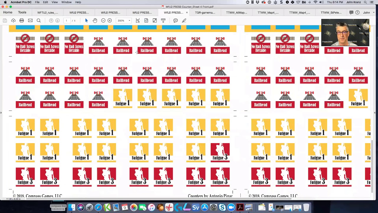The width and height of the screenshot is (378, 213).
Task: Open the Edit menu
Action: coord(45,2)
